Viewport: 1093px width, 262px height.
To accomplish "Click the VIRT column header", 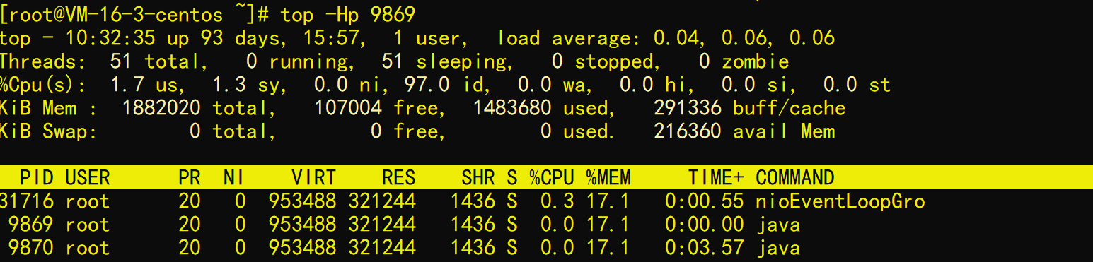I will tap(313, 177).
